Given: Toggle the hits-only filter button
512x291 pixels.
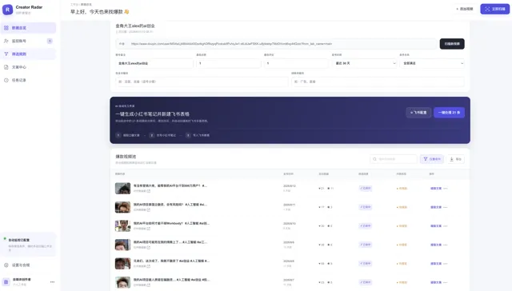Looking at the screenshot, I should 432,159.
